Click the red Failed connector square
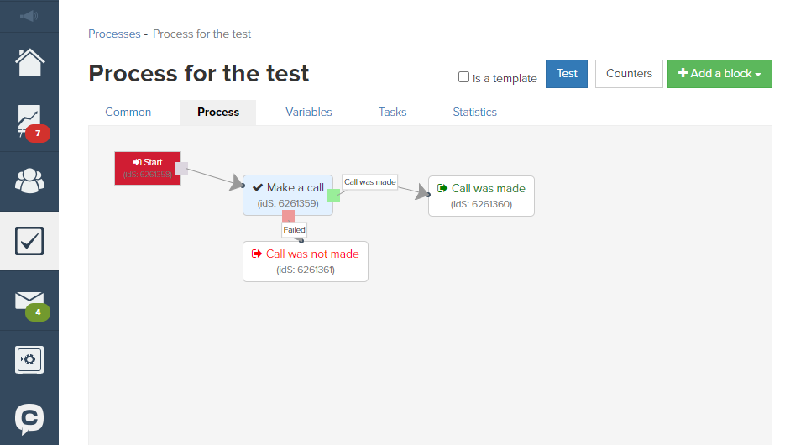 (288, 216)
